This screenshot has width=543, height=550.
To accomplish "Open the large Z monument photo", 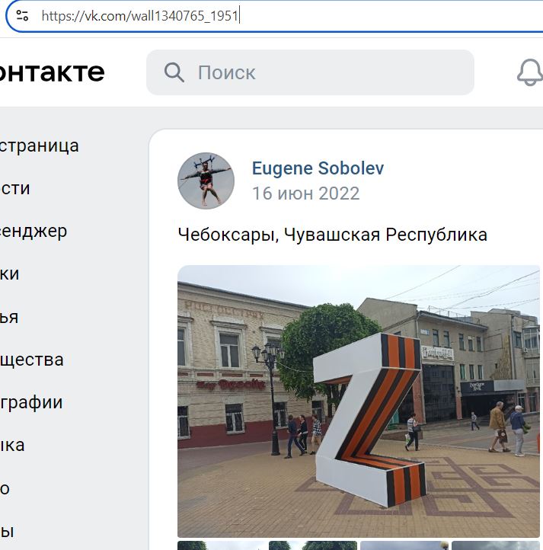I will (359, 401).
